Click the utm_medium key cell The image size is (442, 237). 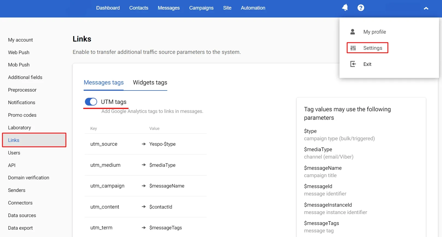pyautogui.click(x=105, y=165)
